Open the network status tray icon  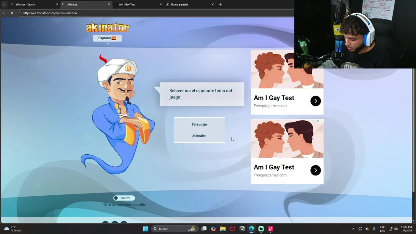point(390,229)
